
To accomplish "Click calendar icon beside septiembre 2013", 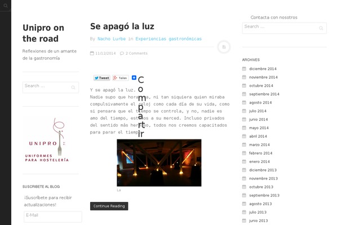I will (244, 195).
